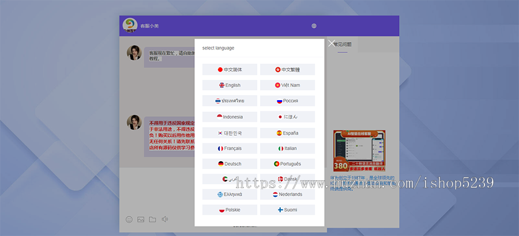Select Italian language button
This screenshot has width=519, height=236.
coord(287,149)
